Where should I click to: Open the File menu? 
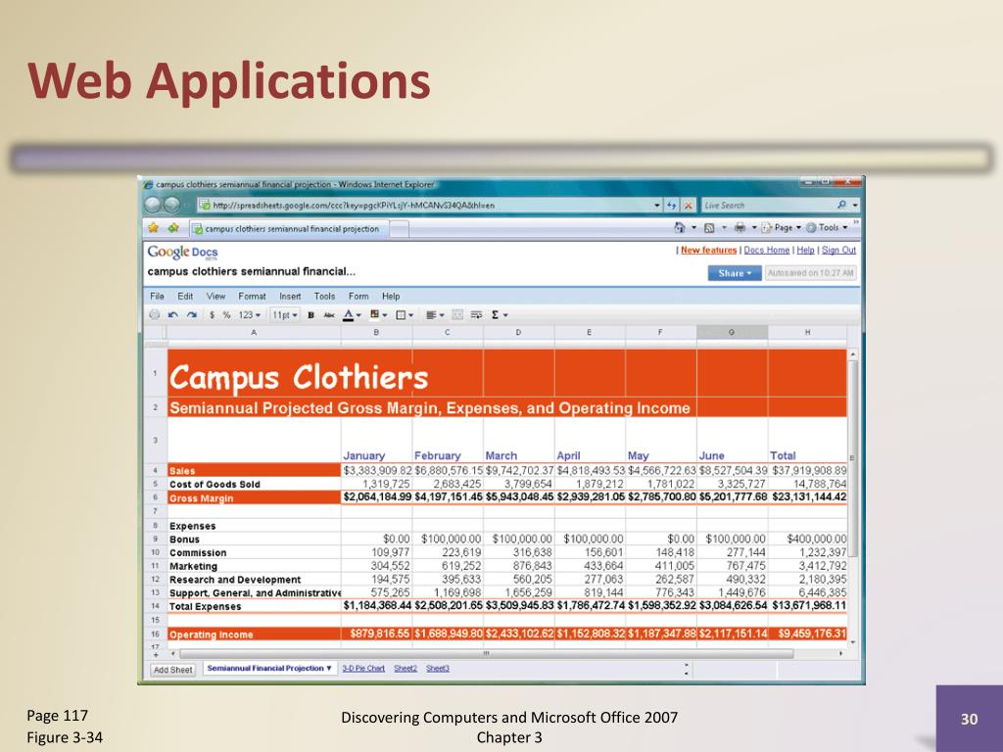[158, 296]
